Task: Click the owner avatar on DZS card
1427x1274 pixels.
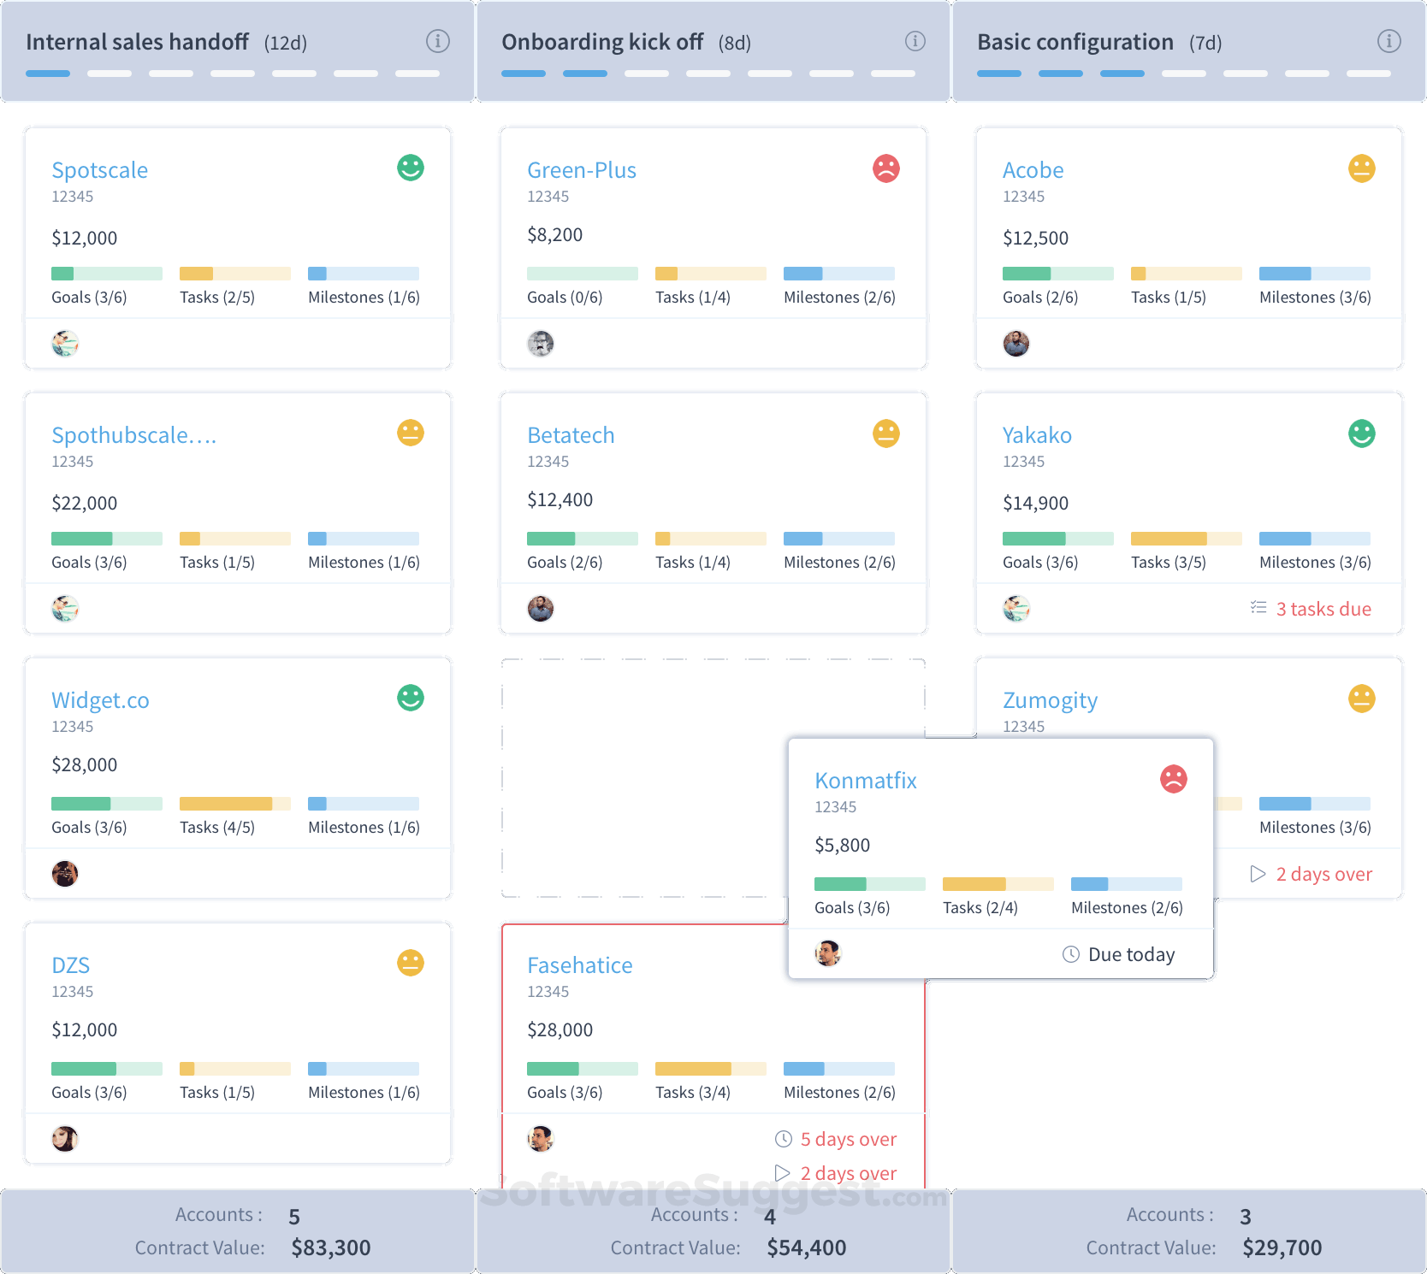Action: tap(65, 1139)
